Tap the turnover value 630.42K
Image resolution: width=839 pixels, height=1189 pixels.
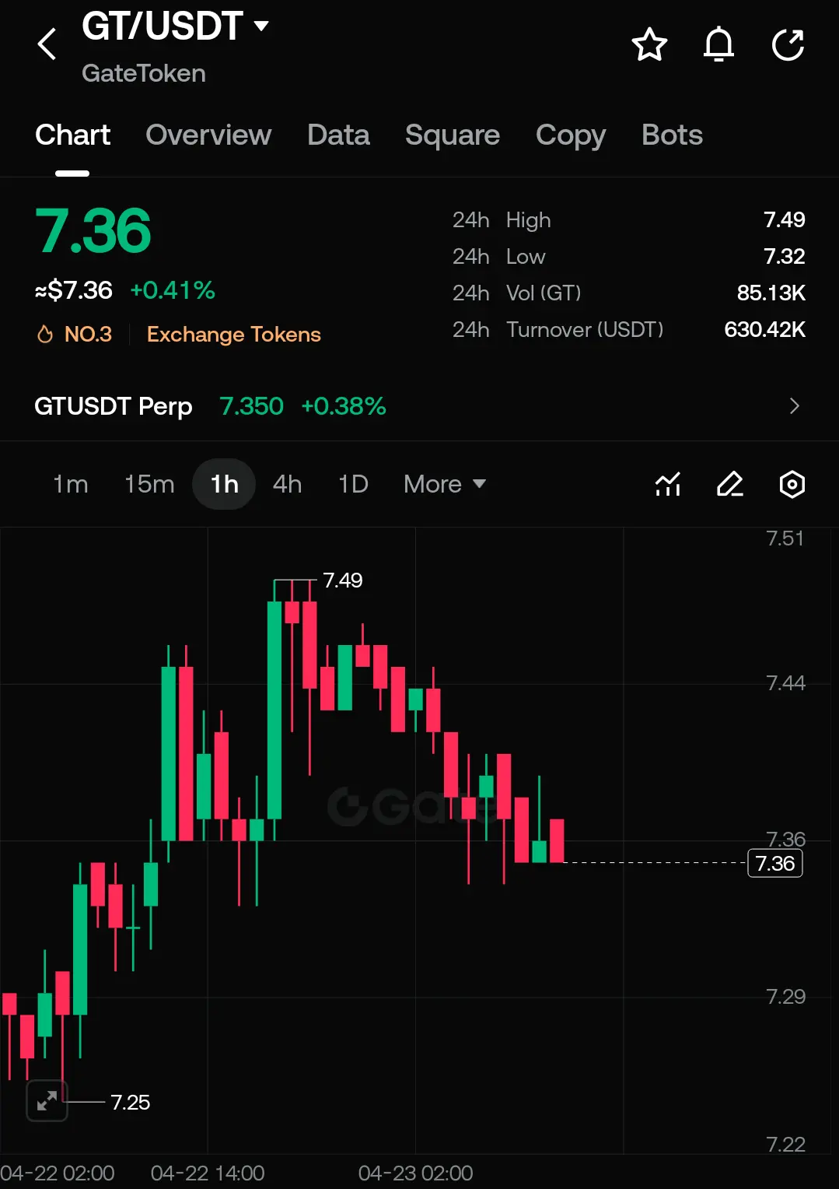tap(764, 329)
